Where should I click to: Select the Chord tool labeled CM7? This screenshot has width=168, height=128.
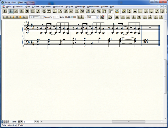click(x=82, y=11)
